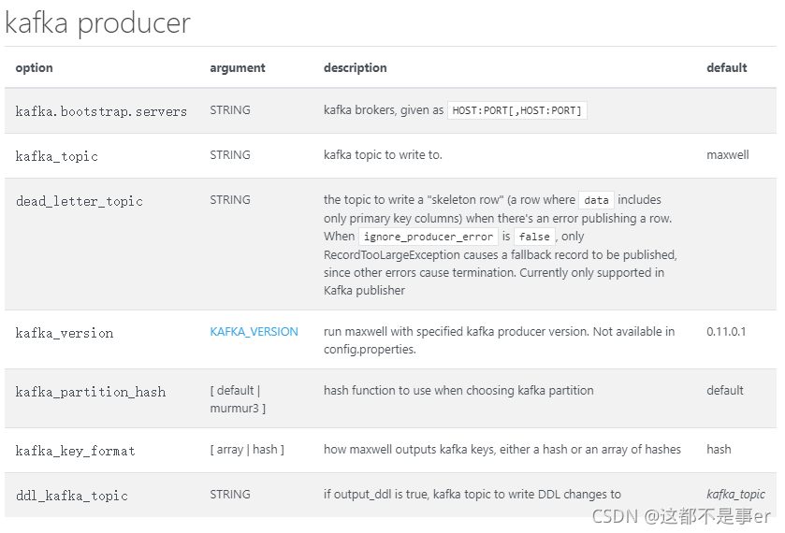Click the 'maxwell' default value
Image resolution: width=785 pixels, height=533 pixels.
pos(727,155)
